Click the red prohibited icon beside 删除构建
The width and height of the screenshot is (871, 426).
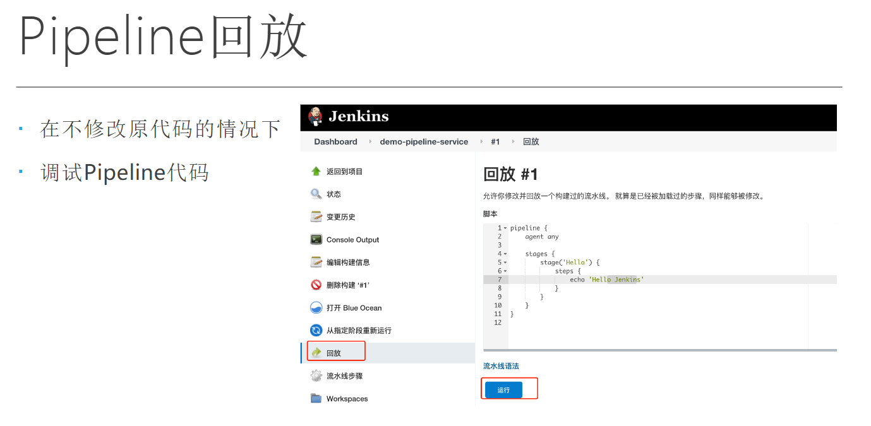coord(316,285)
